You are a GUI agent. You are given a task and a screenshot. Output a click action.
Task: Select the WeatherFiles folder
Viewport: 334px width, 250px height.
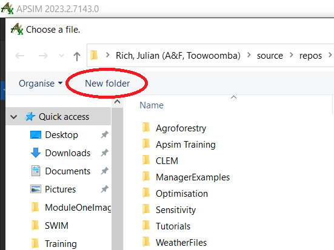click(x=181, y=243)
